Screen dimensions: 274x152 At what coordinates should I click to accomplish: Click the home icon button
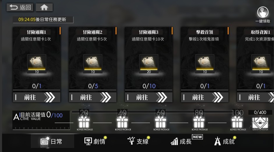coord(44,7)
